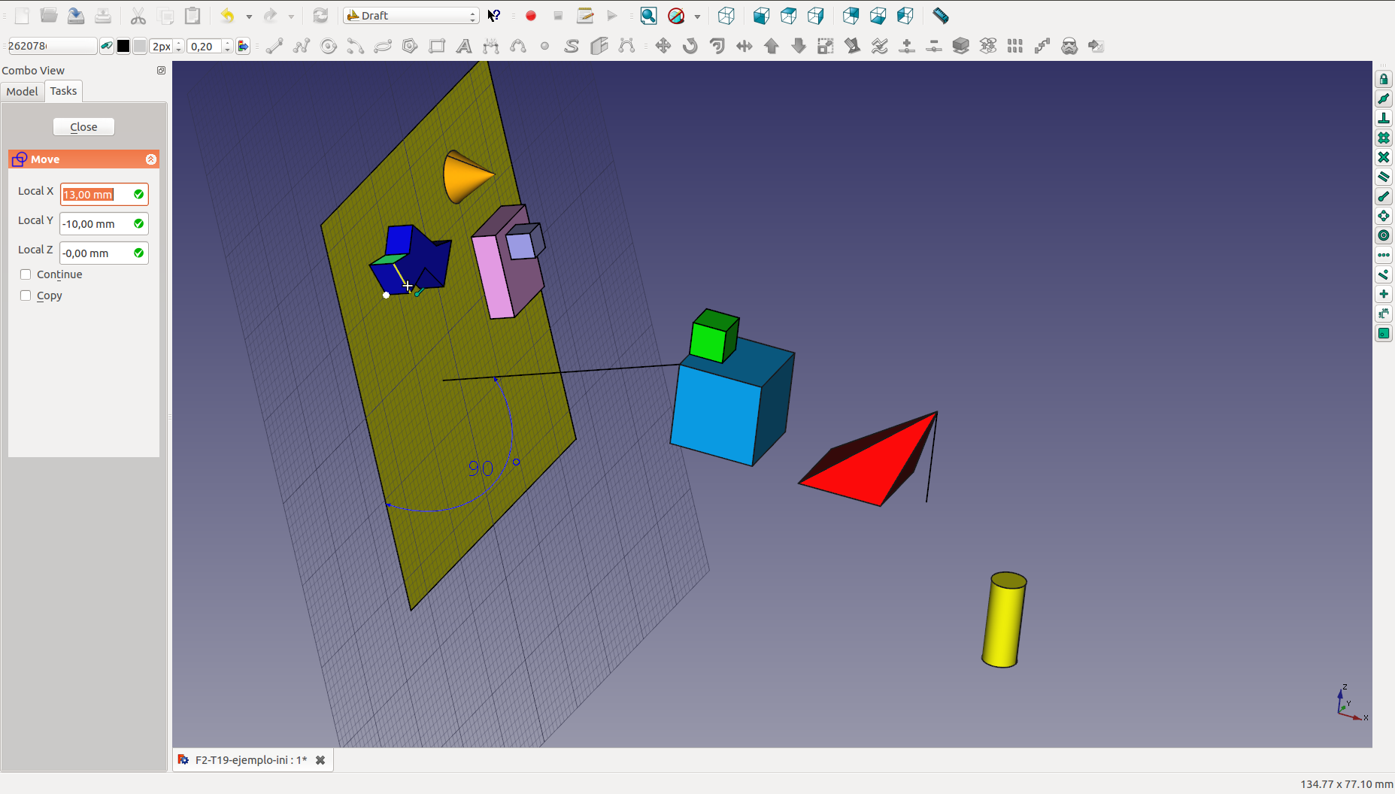Click the macro record red button
This screenshot has height=794, width=1395.
(531, 16)
